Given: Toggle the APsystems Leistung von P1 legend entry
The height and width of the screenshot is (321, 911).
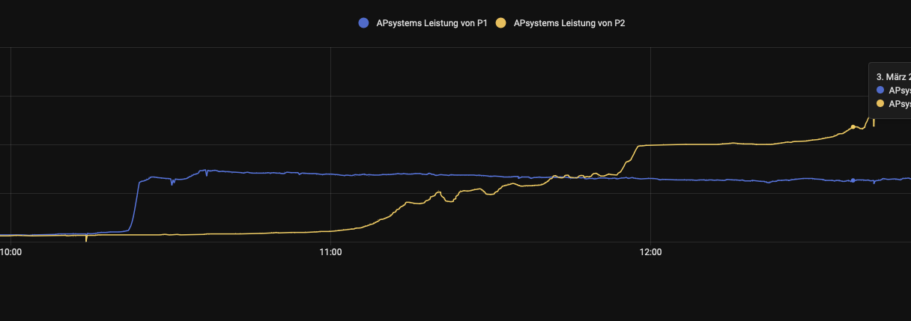Looking at the screenshot, I should pyautogui.click(x=423, y=23).
